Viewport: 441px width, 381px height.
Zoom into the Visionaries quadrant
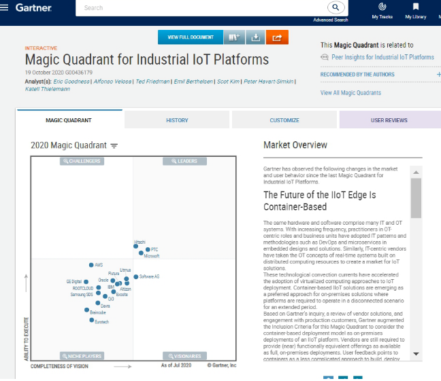(184, 356)
